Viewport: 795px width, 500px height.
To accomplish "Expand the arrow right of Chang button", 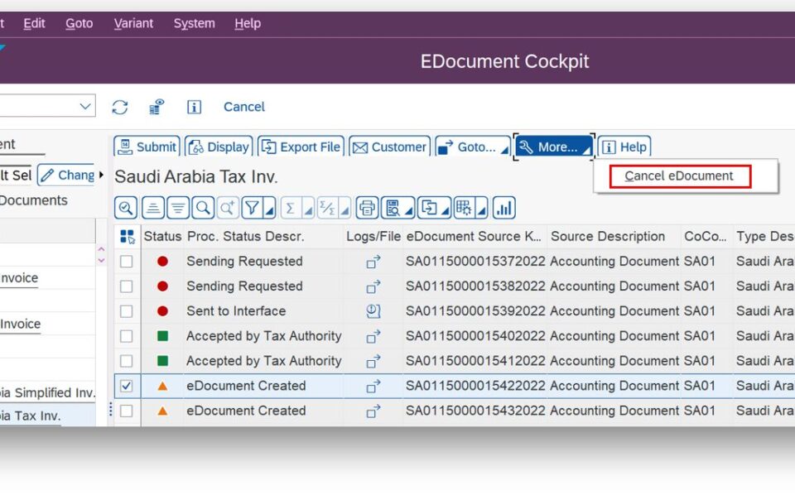I will pos(101,175).
